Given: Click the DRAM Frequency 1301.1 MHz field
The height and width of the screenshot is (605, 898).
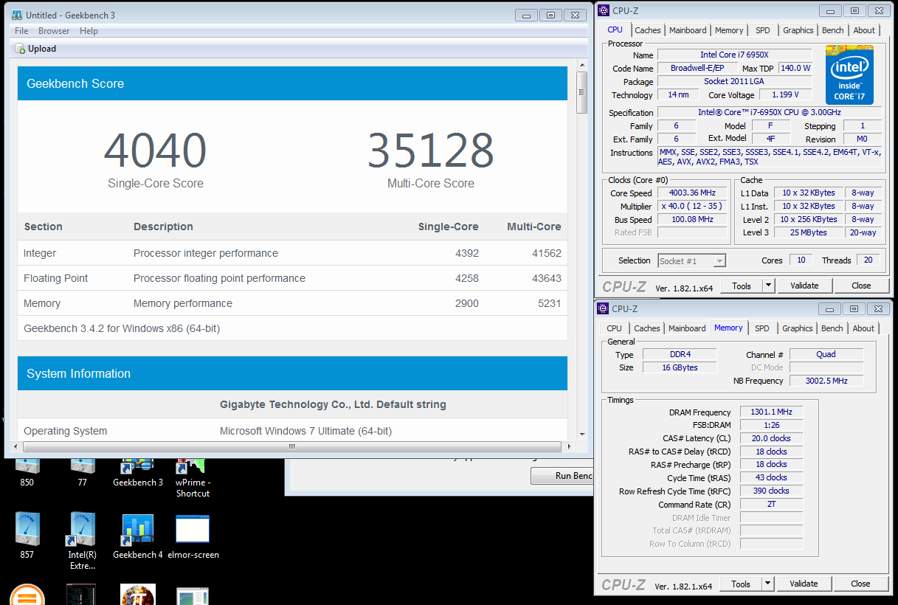Looking at the screenshot, I should click(770, 412).
